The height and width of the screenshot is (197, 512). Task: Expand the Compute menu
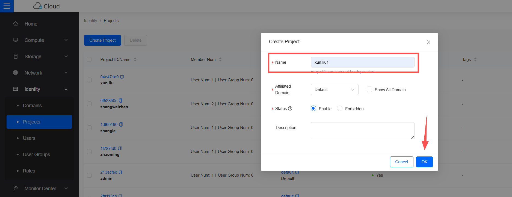tap(66, 40)
